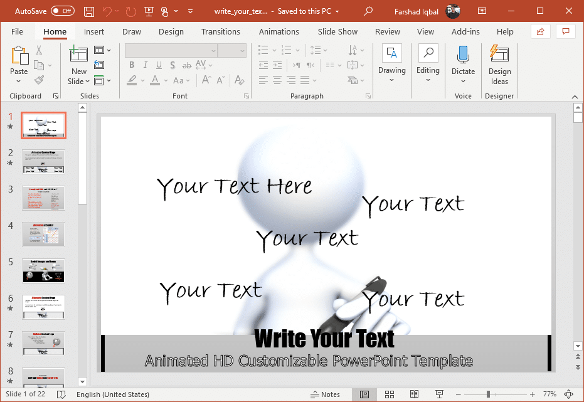Click the Search magnifier in the title bar
The height and width of the screenshot is (402, 584).
pos(368,11)
